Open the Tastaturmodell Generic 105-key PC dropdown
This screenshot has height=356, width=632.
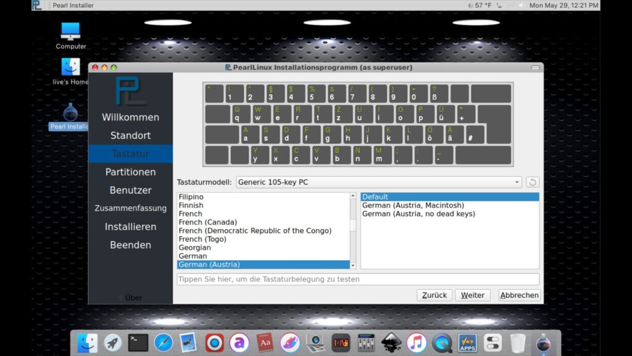click(379, 182)
